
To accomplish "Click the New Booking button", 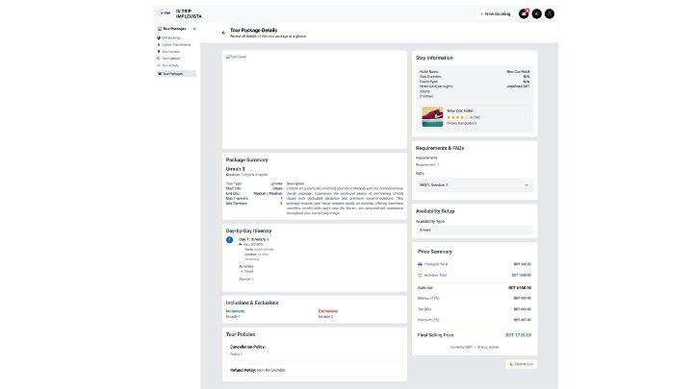I will point(496,13).
